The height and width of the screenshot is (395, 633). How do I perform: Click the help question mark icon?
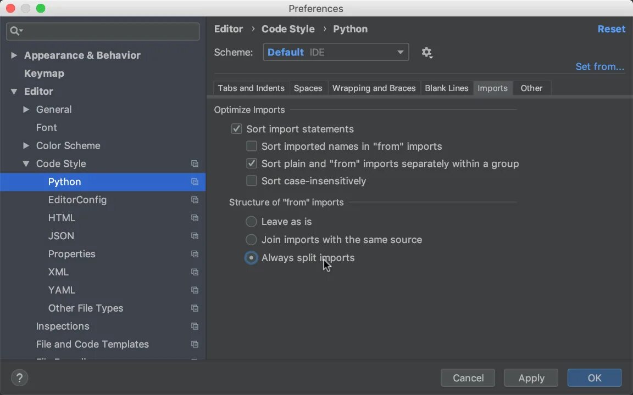(x=19, y=378)
